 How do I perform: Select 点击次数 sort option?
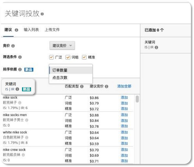(x=71, y=78)
